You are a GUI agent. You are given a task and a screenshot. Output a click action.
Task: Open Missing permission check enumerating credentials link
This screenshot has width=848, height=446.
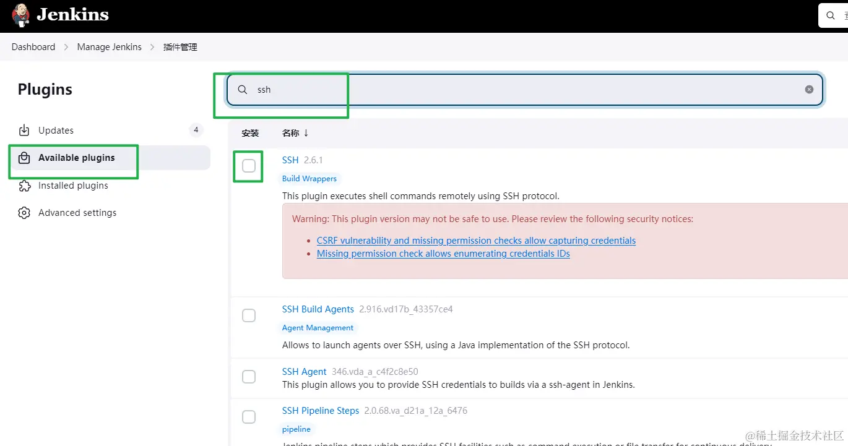443,254
